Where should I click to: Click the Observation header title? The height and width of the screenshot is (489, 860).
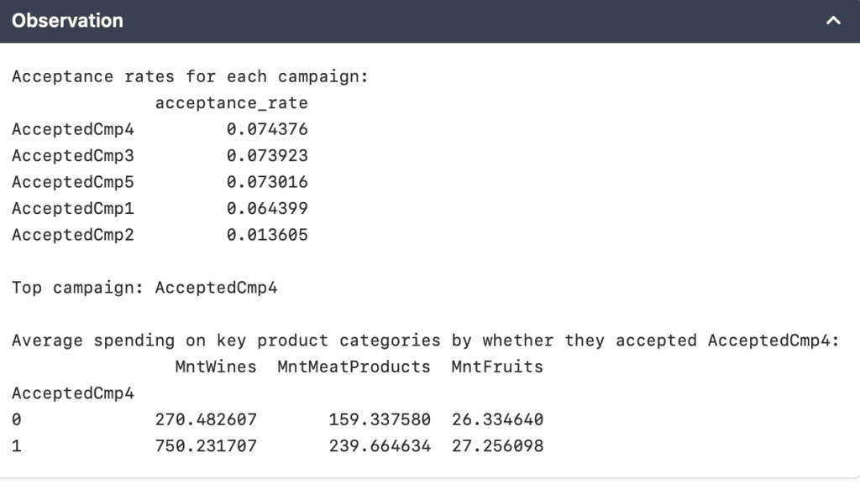click(x=67, y=21)
